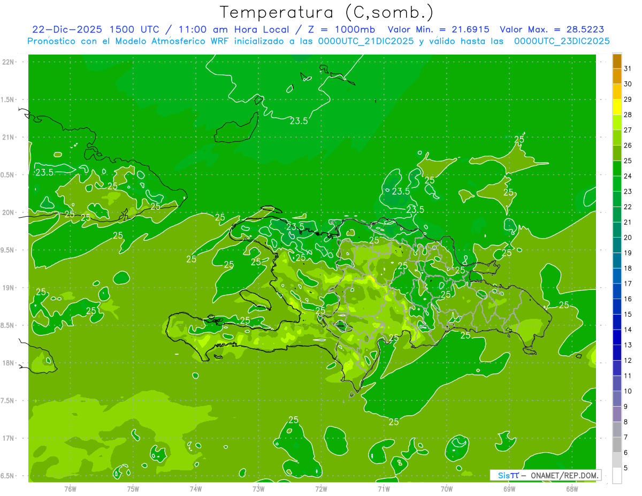Click the 75W longitude axis label
The height and width of the screenshot is (496, 642).
pos(133,489)
